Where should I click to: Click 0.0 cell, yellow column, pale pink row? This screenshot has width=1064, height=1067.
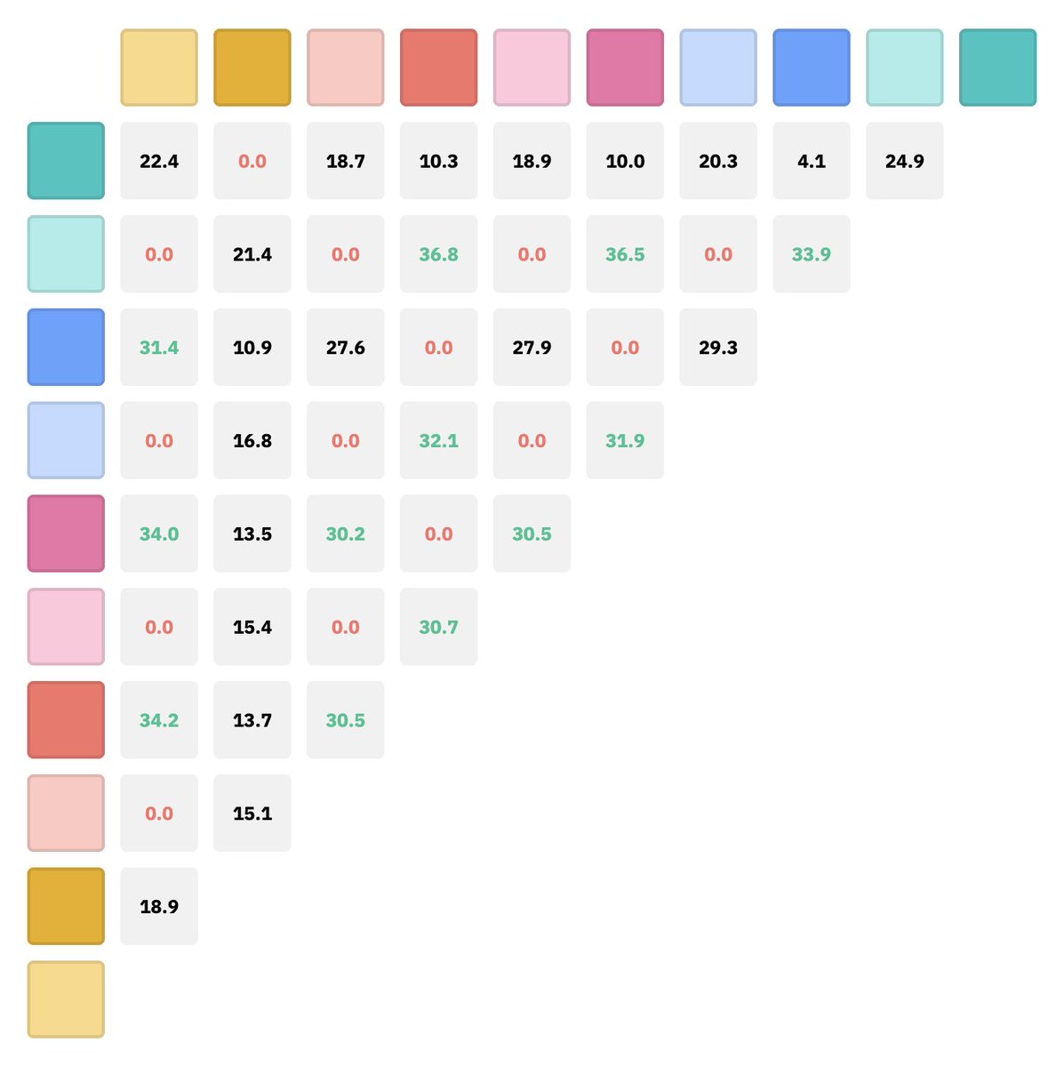click(x=159, y=627)
